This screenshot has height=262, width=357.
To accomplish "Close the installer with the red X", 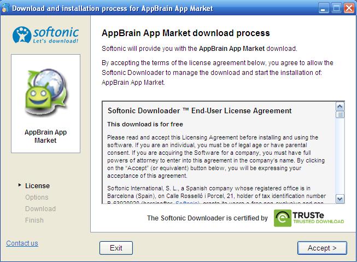I will click(349, 8).
